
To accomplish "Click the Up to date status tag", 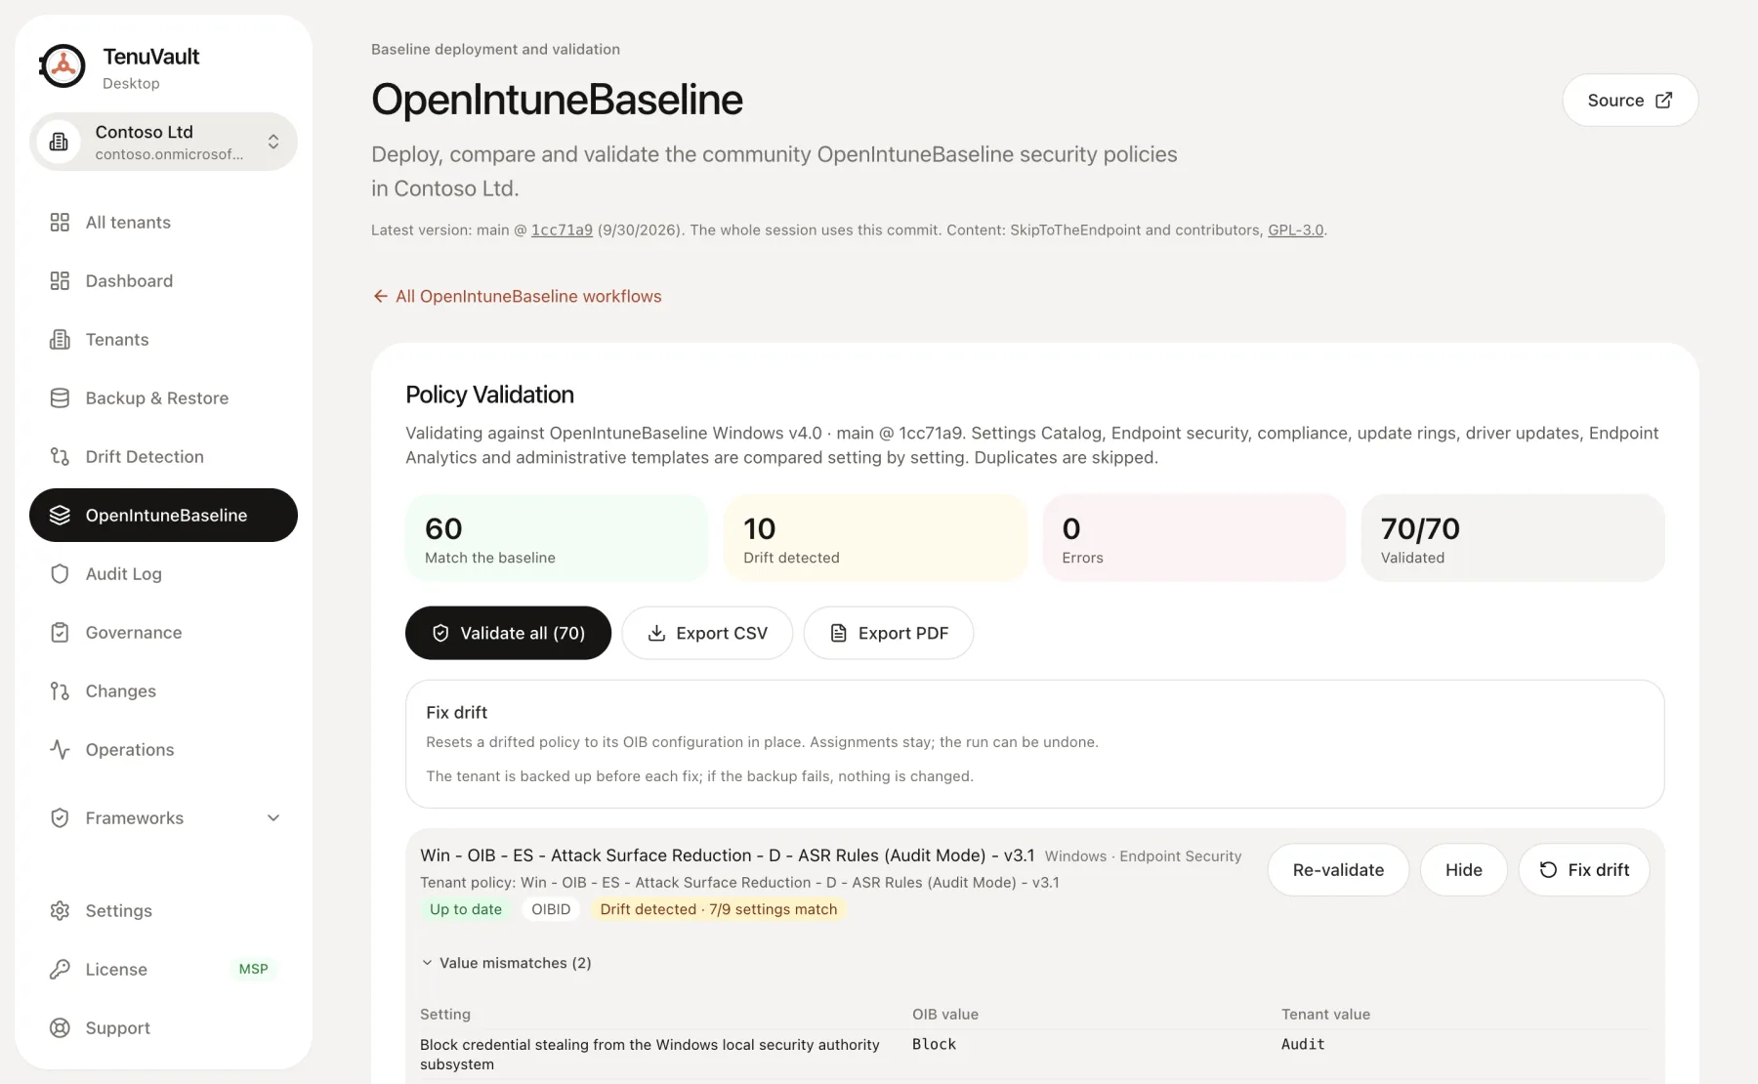I will point(466,909).
